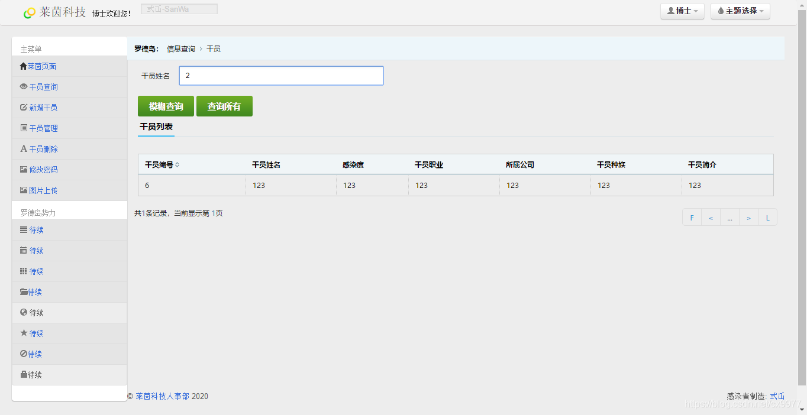Click the lock icon 待续 item
The image size is (807, 415).
click(x=24, y=374)
